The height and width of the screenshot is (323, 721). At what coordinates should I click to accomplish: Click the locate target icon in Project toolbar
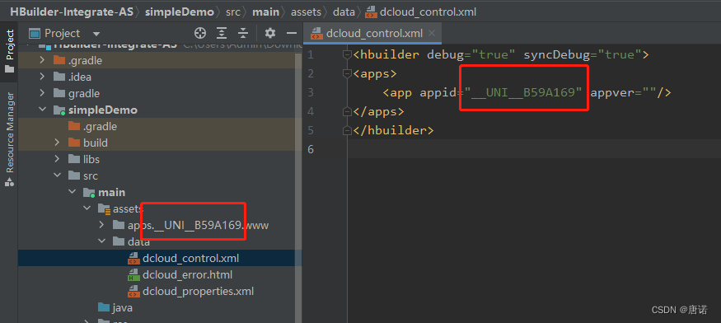click(x=200, y=33)
